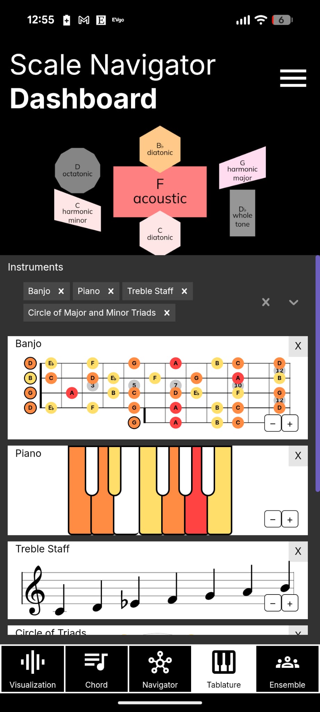Switch to the Tablature view icon
Screen dimensions: 320x712
point(224,667)
